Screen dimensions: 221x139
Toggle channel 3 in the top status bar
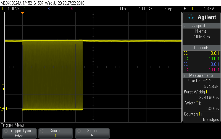[49, 9]
